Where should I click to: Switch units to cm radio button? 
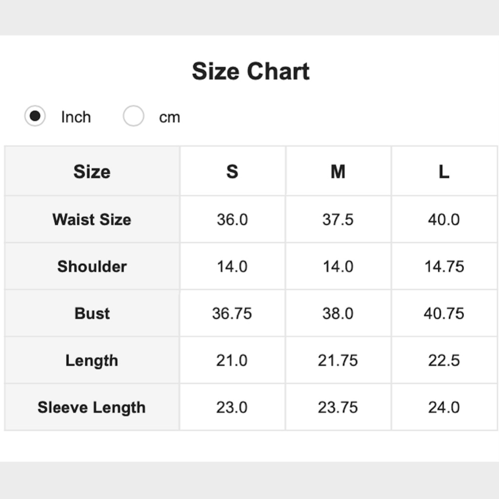pyautogui.click(x=134, y=117)
